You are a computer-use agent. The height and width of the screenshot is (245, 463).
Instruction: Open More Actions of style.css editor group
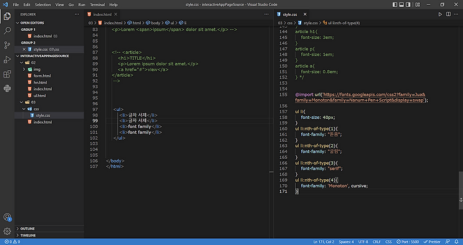[456, 14]
